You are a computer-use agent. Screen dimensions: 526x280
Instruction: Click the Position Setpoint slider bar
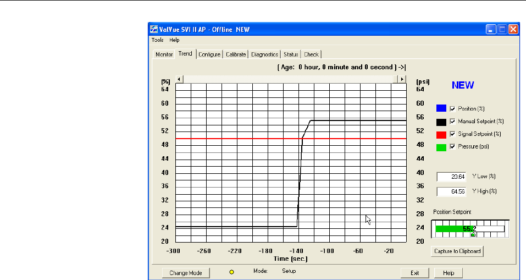click(x=470, y=229)
